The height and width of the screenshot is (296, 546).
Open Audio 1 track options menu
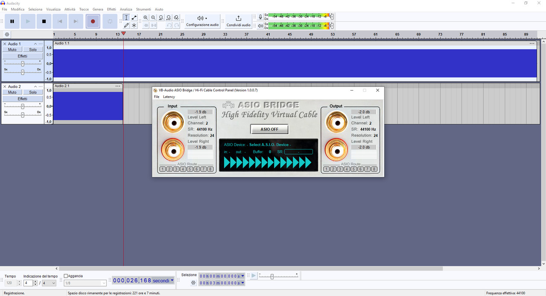41,44
